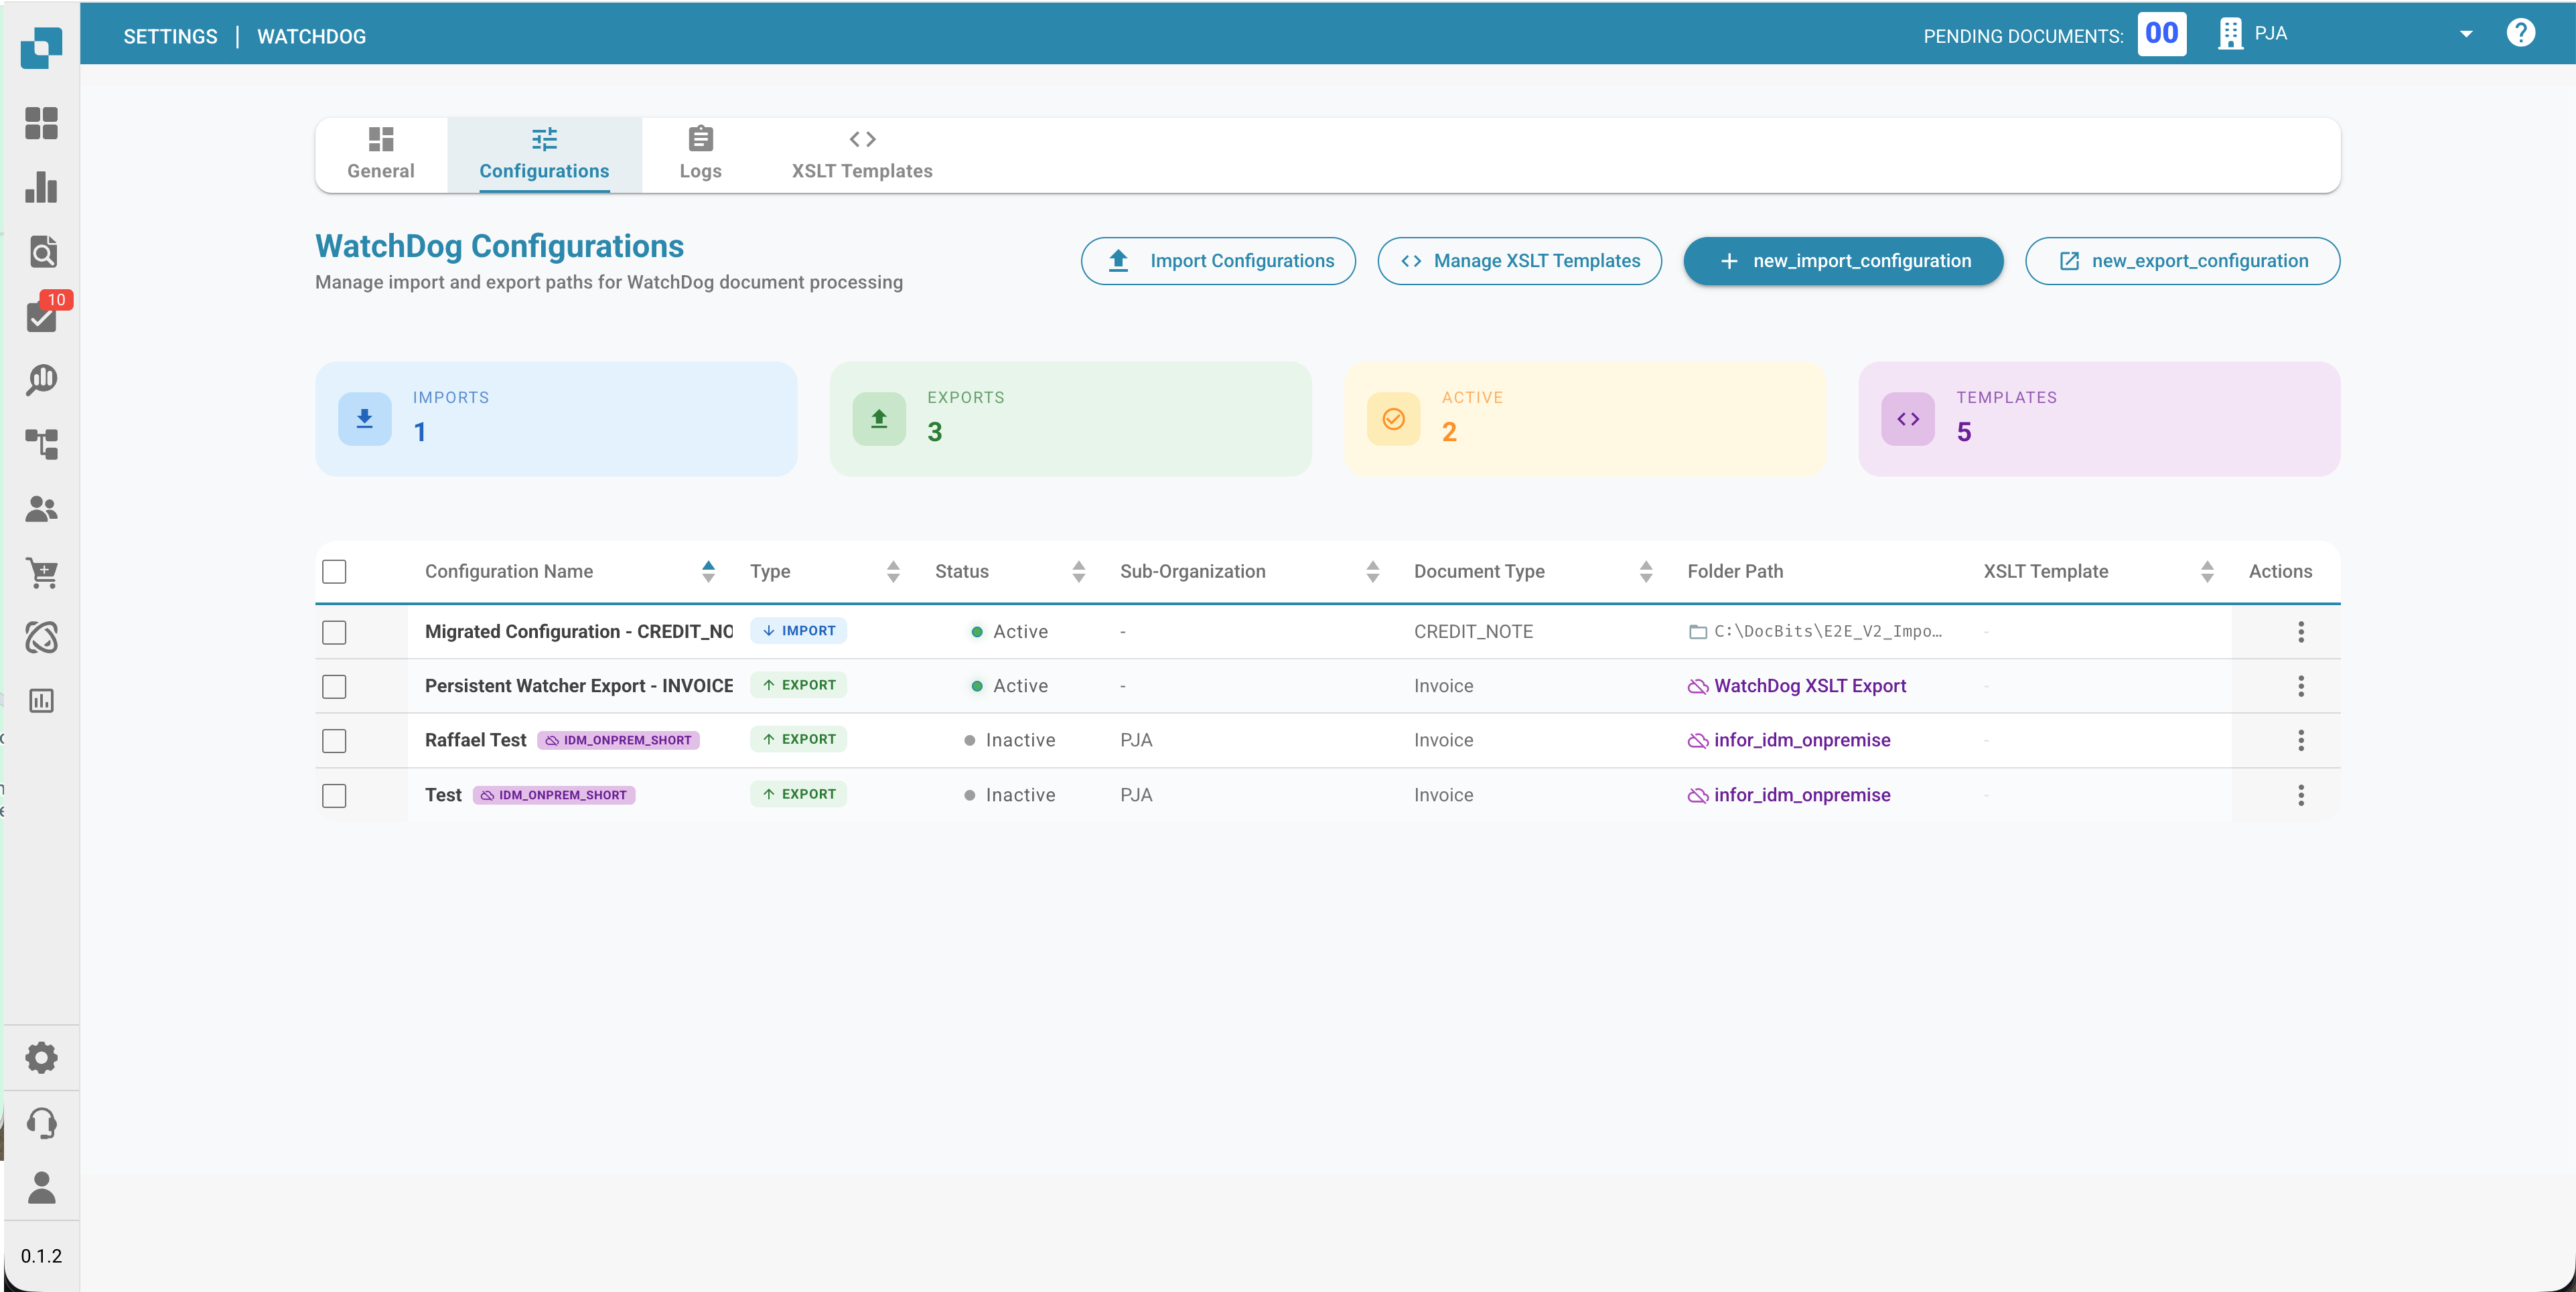Sort the table by Configuration Name
Screen dimensions: 2576x1292
[708, 570]
